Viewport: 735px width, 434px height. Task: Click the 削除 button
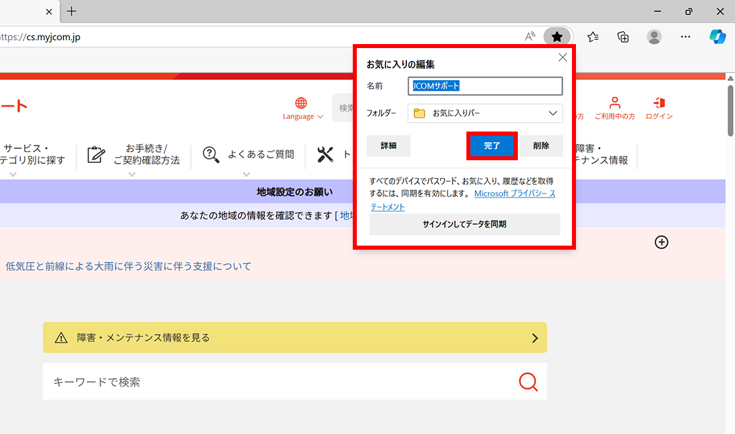point(541,146)
